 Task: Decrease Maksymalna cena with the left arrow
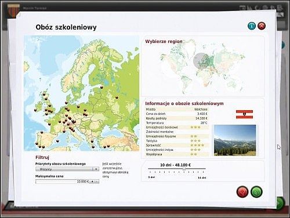pyautogui.click(x=92, y=181)
